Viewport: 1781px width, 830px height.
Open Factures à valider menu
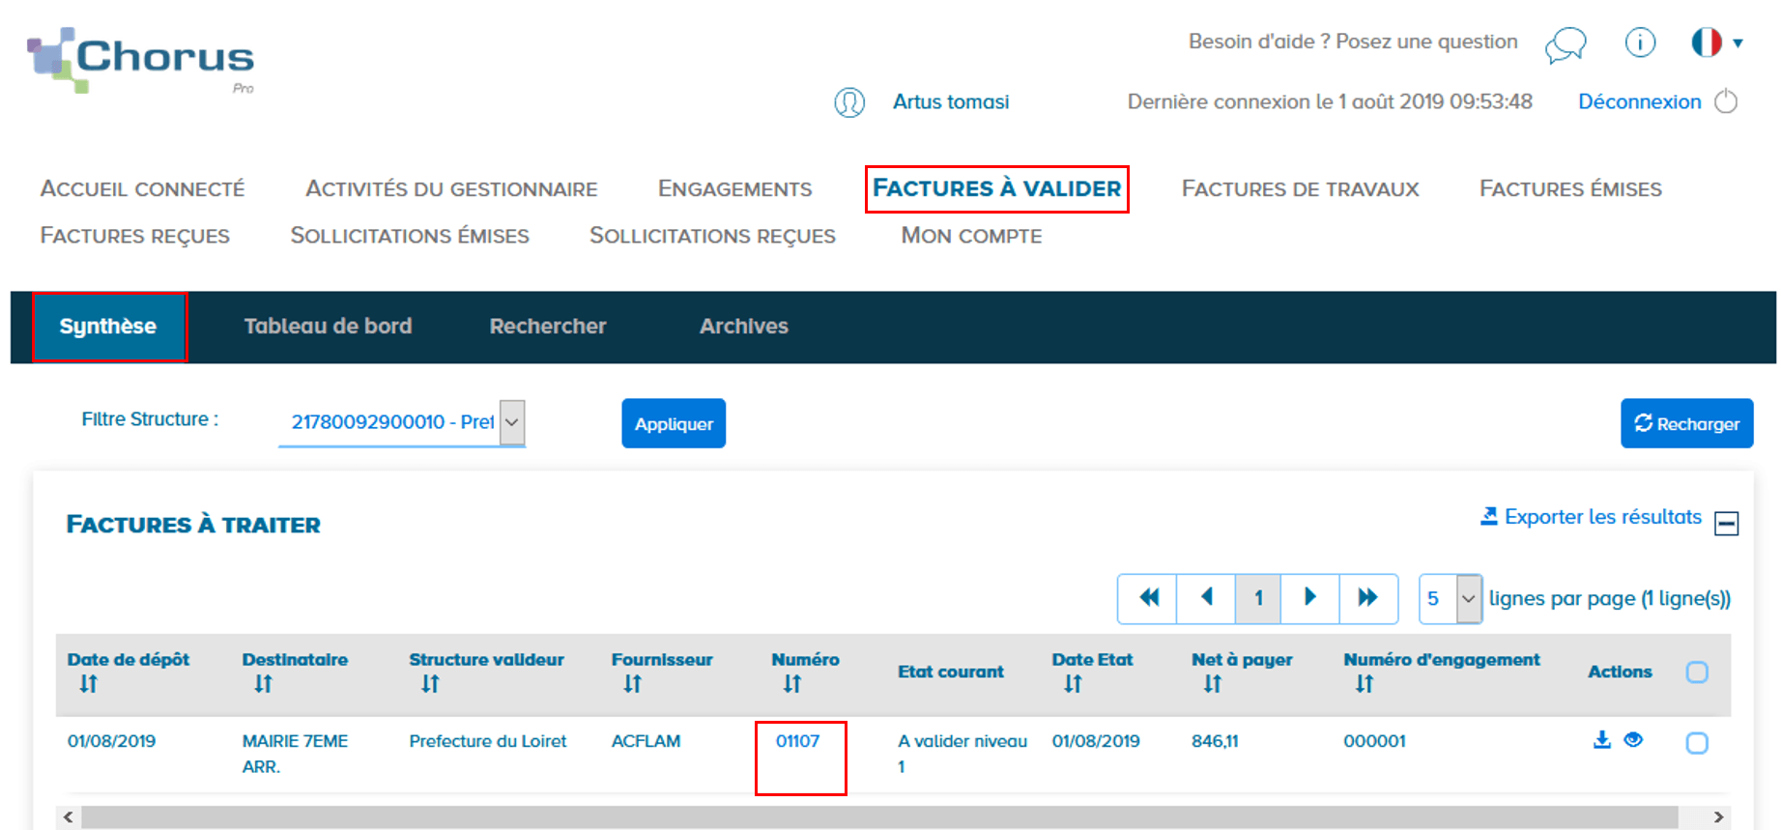[x=996, y=188]
